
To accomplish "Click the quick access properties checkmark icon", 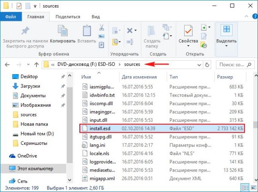I will point(19,6).
